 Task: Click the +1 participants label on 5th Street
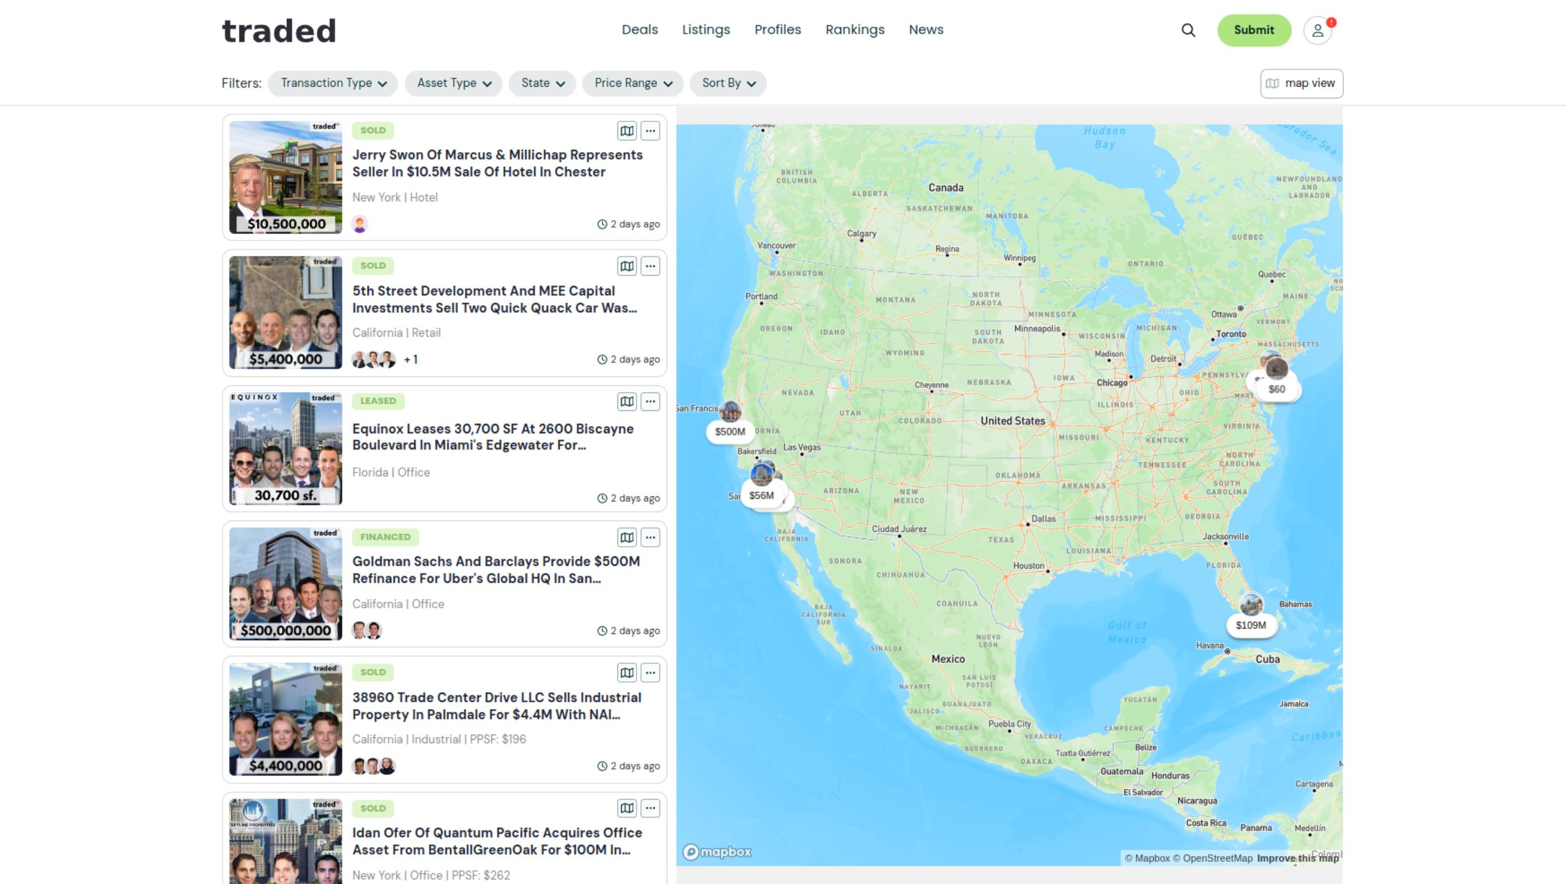click(411, 360)
